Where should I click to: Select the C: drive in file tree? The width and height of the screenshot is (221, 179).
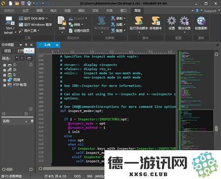(x=15, y=65)
